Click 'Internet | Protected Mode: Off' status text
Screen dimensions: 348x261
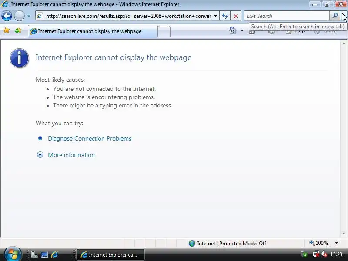tap(231, 244)
